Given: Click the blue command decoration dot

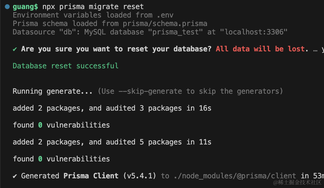Looking at the screenshot, I should pyautogui.click(x=7, y=6).
